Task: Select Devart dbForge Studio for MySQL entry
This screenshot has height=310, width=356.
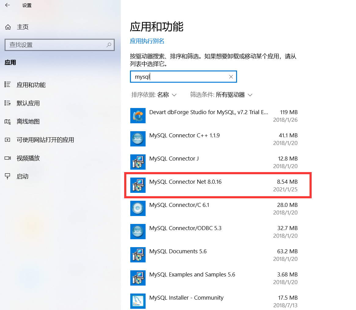Action: point(214,116)
